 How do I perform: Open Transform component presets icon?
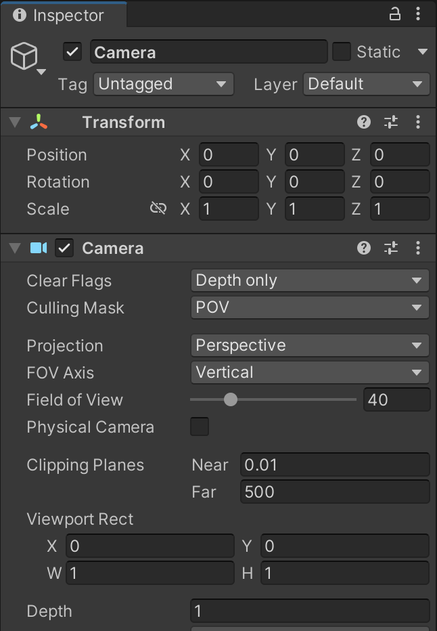391,122
